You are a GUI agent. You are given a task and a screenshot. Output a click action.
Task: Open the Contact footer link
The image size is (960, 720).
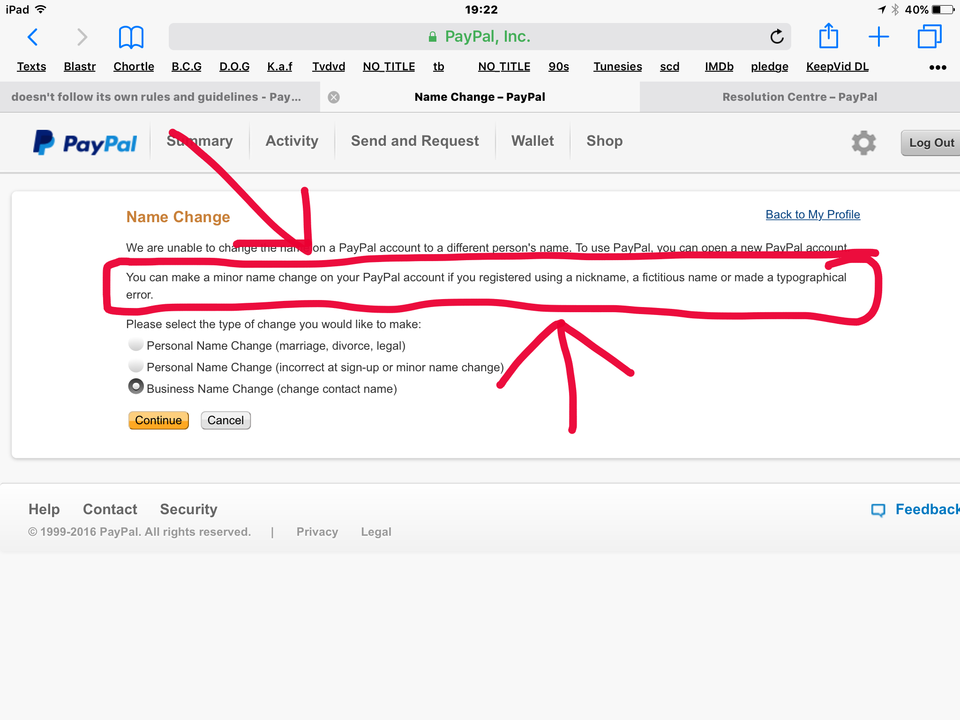(x=110, y=510)
